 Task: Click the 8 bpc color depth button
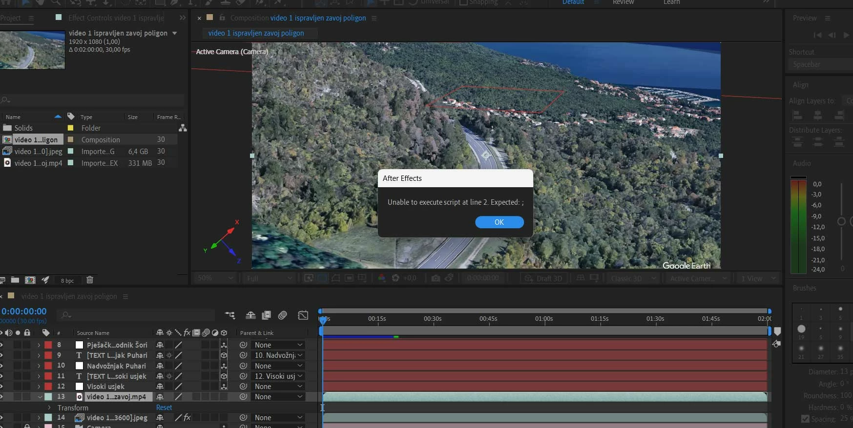[67, 280]
